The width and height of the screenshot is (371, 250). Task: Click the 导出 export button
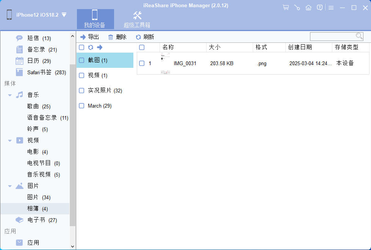click(89, 37)
